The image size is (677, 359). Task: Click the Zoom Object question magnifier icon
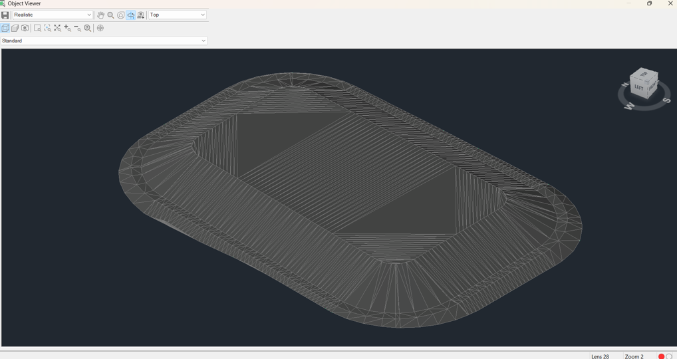(x=88, y=28)
